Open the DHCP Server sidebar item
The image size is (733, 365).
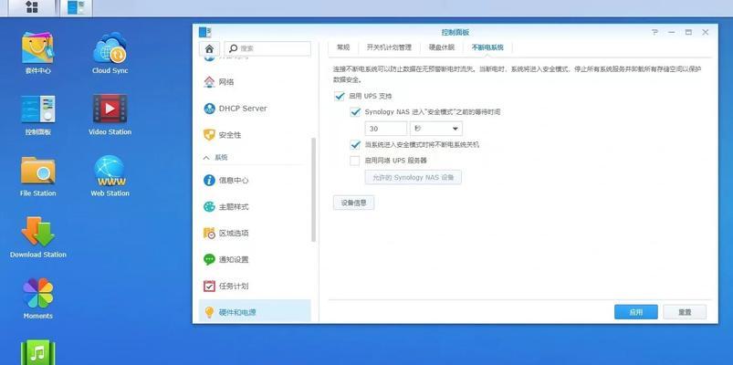click(255, 109)
